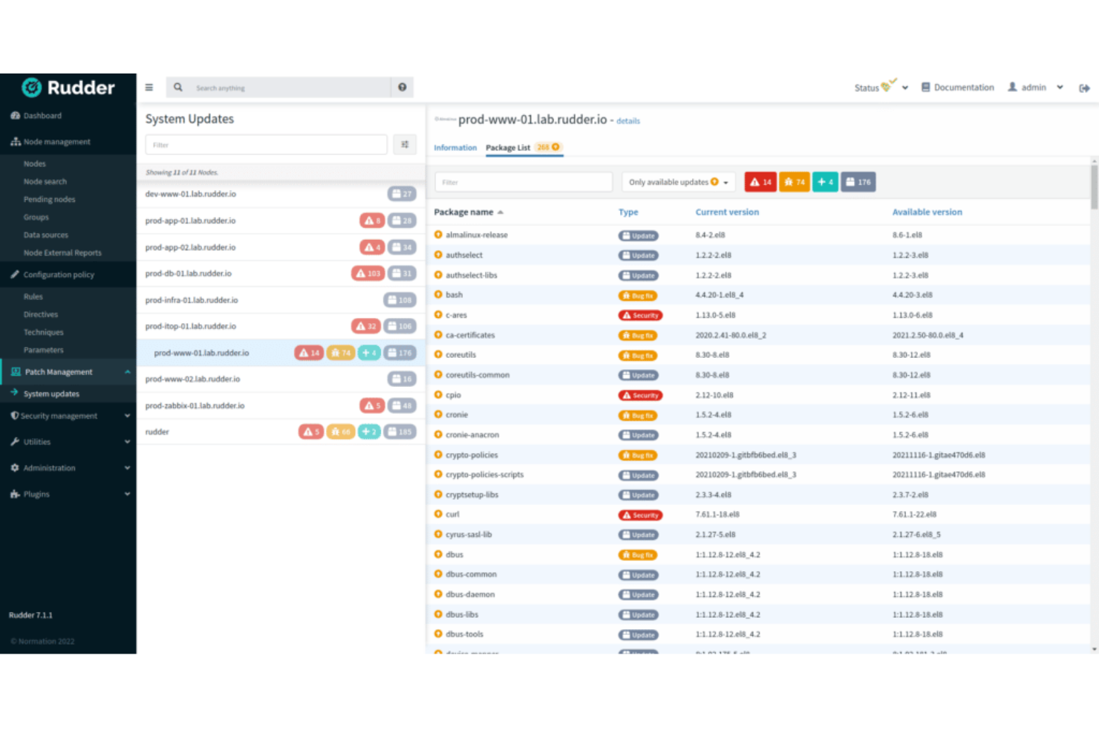Sort by Current version header
The width and height of the screenshot is (1099, 733).
(x=727, y=212)
